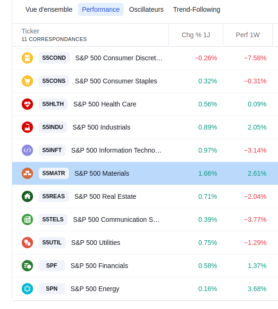This screenshot has height=309, width=278.
Task: Open the S5TELS ticker badge
Action: (53, 220)
